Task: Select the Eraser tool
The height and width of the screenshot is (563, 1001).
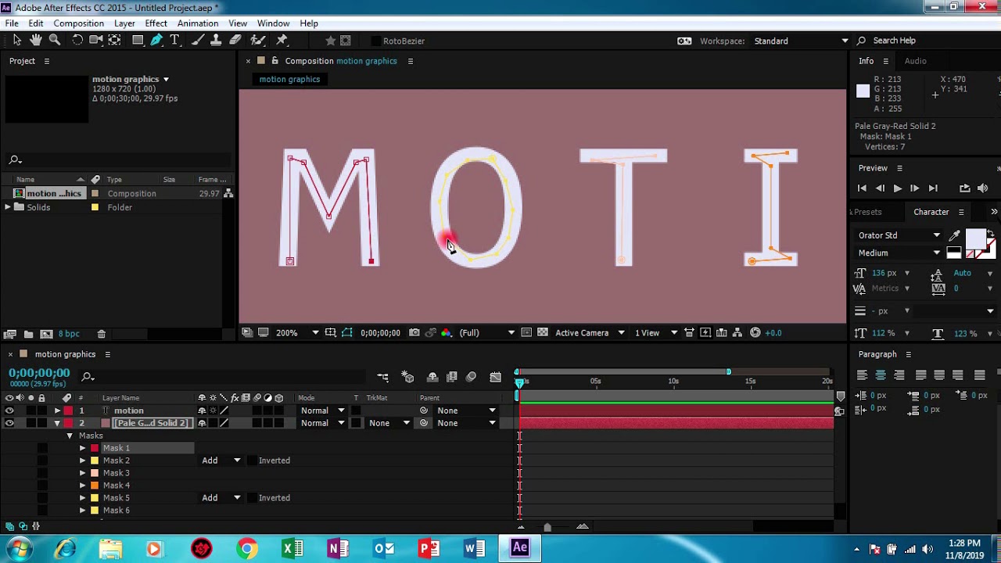Action: 235,41
